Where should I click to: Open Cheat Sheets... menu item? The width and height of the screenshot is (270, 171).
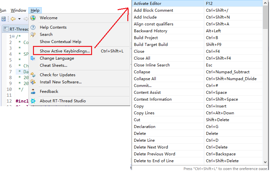[x=79, y=65]
